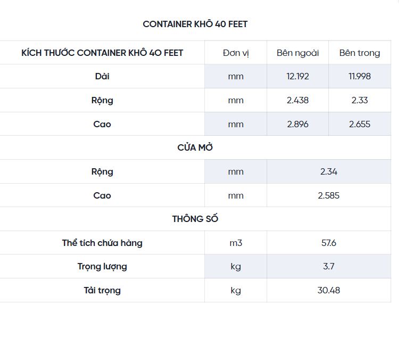
Task: Click the CỬA MỞ section heading
Action: 195,147
